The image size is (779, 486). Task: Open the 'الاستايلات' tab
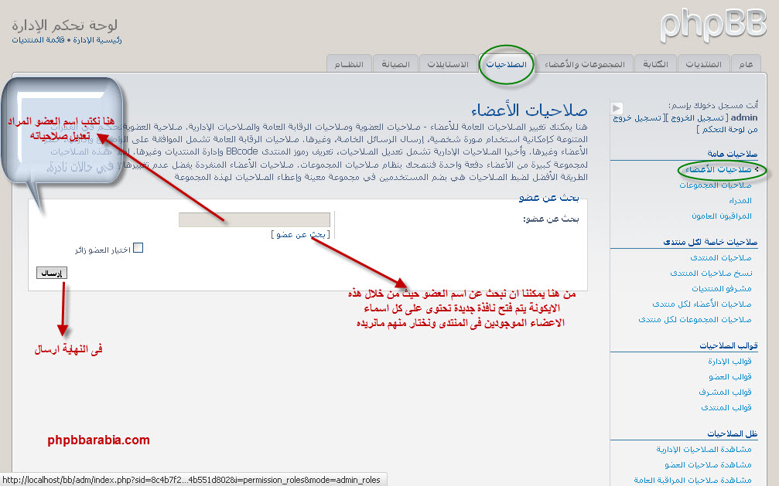coord(448,64)
